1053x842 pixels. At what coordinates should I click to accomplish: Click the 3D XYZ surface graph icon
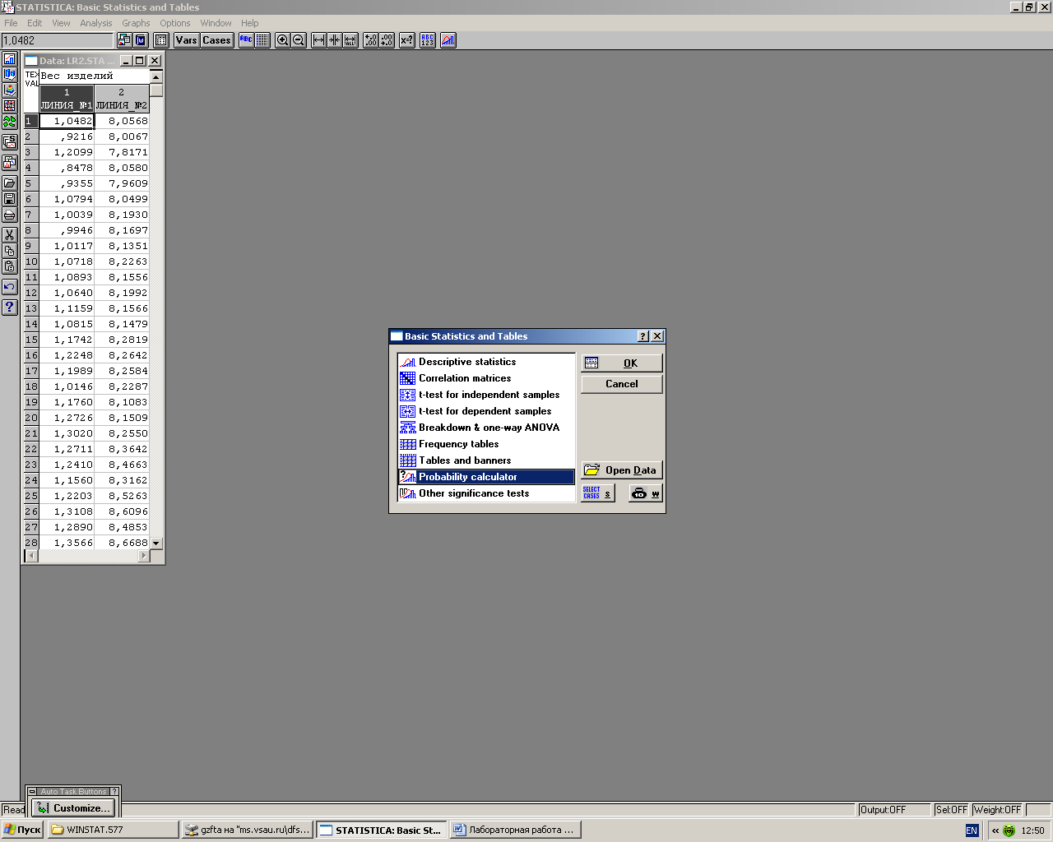[x=9, y=90]
